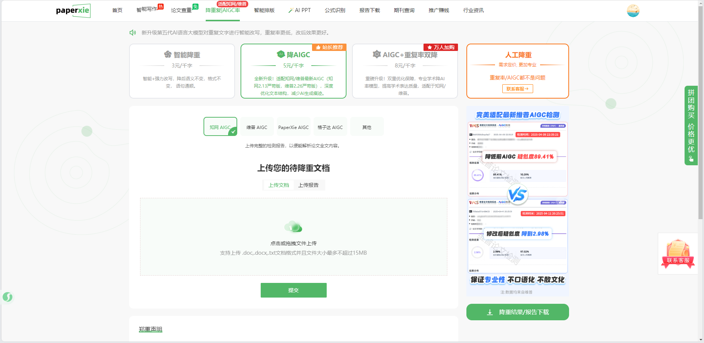Screen dimensions: 704x343
Task: Click the 智能降重 swirl icon
Action: (168, 55)
